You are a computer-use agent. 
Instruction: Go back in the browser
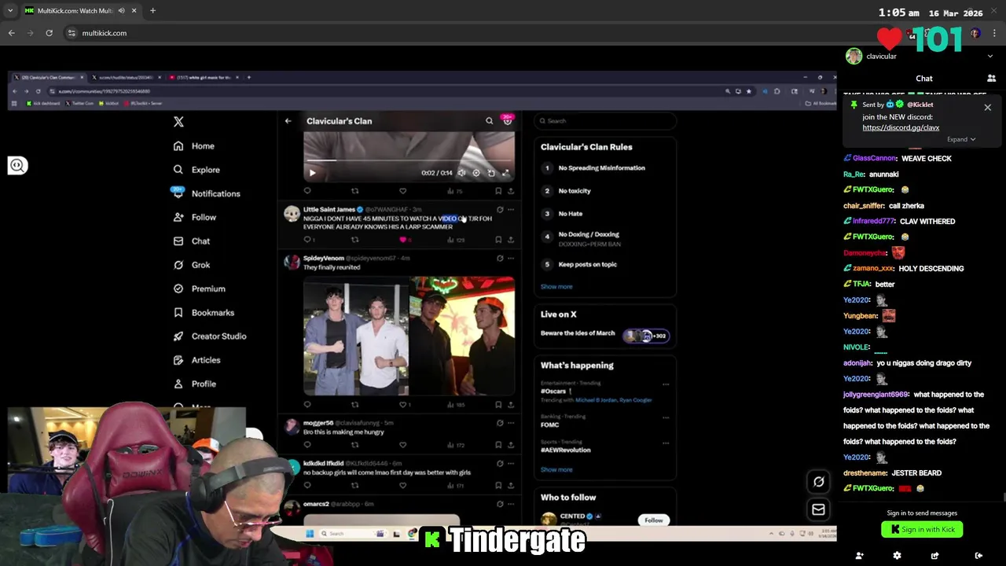point(11,33)
